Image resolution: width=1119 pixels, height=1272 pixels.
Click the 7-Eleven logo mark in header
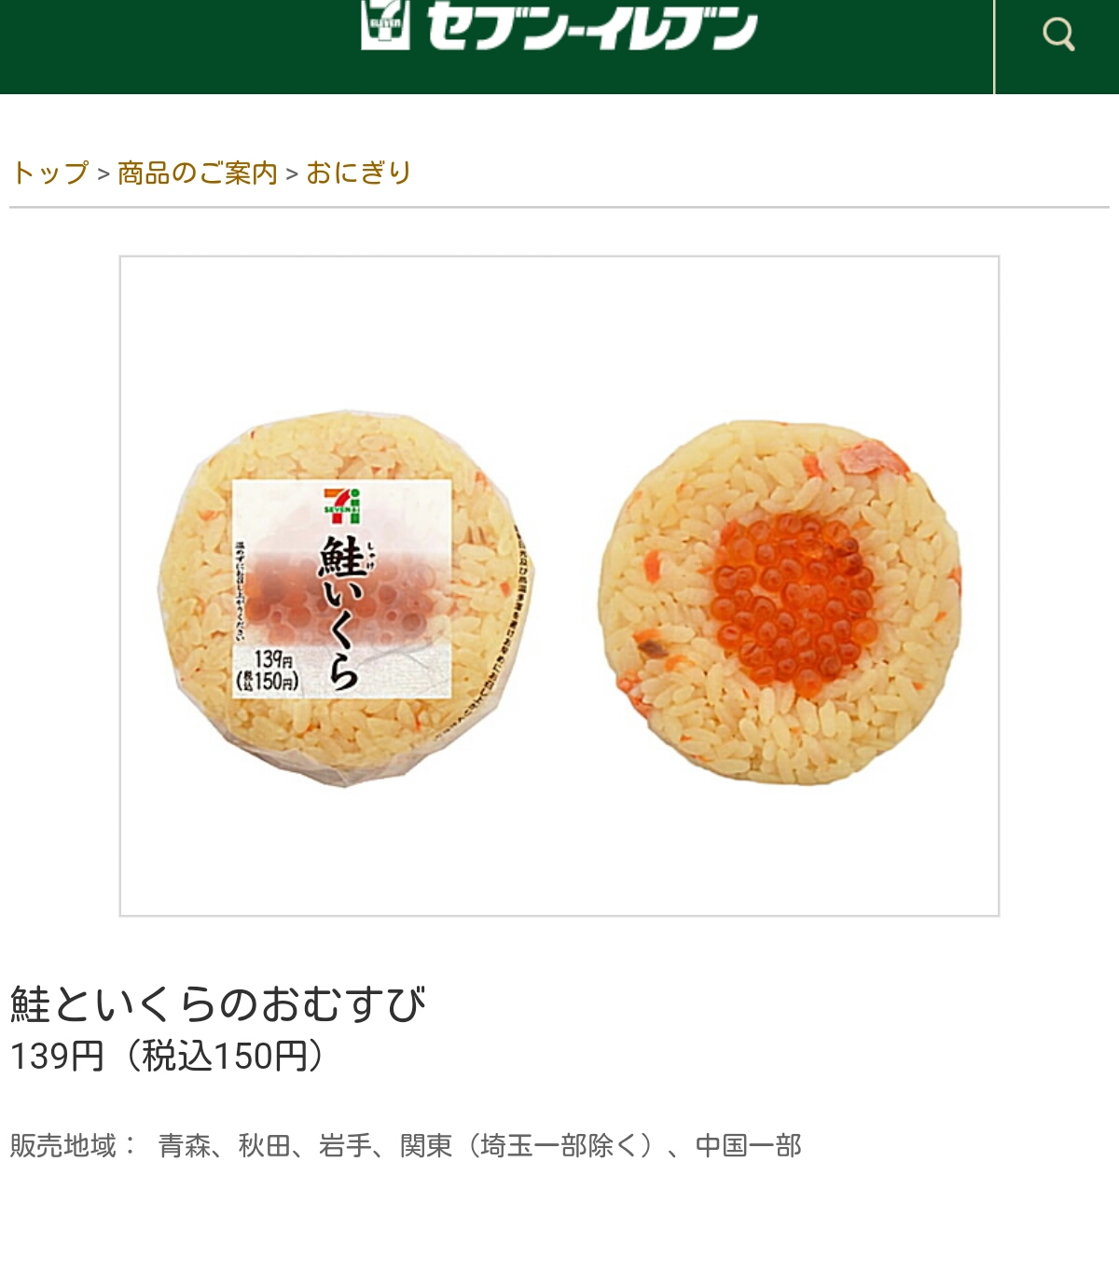[385, 24]
